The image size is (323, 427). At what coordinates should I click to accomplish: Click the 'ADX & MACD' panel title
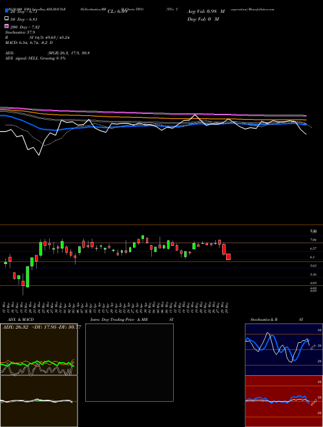(x=21, y=320)
